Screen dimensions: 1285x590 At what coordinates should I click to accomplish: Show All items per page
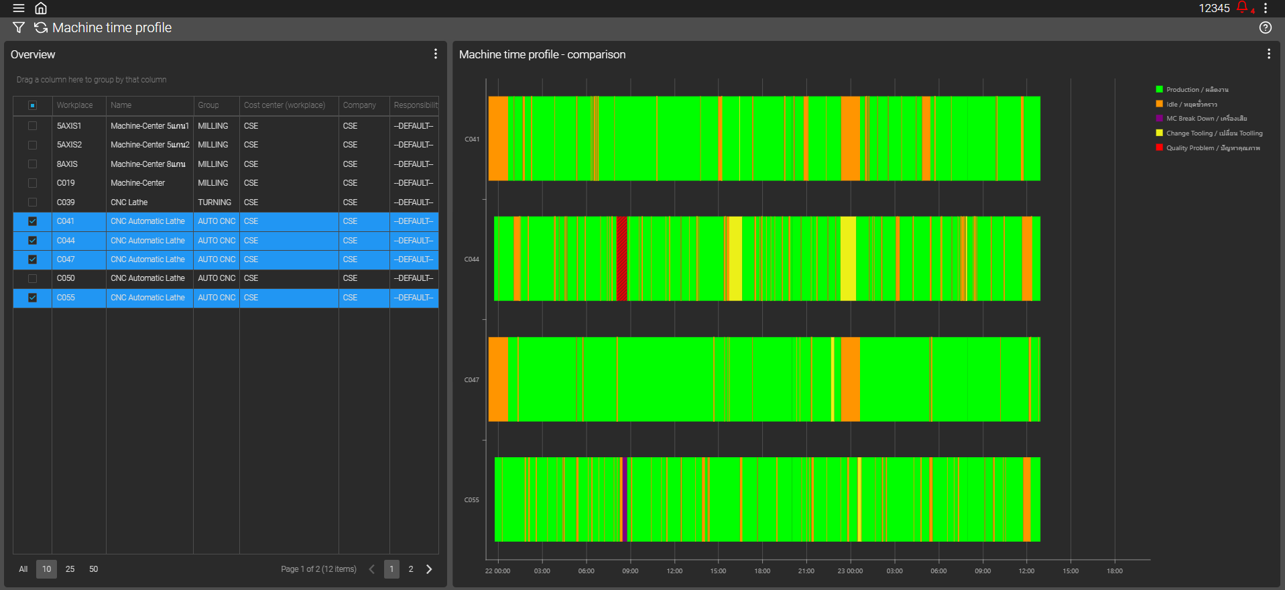click(x=23, y=569)
